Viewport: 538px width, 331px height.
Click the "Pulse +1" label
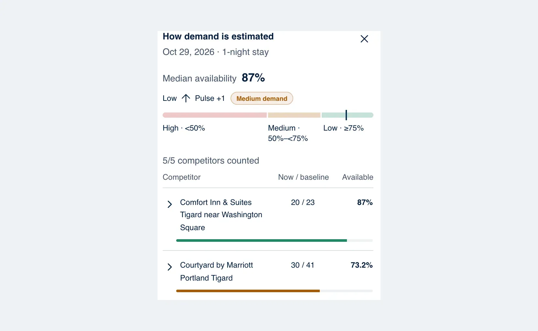click(x=210, y=98)
